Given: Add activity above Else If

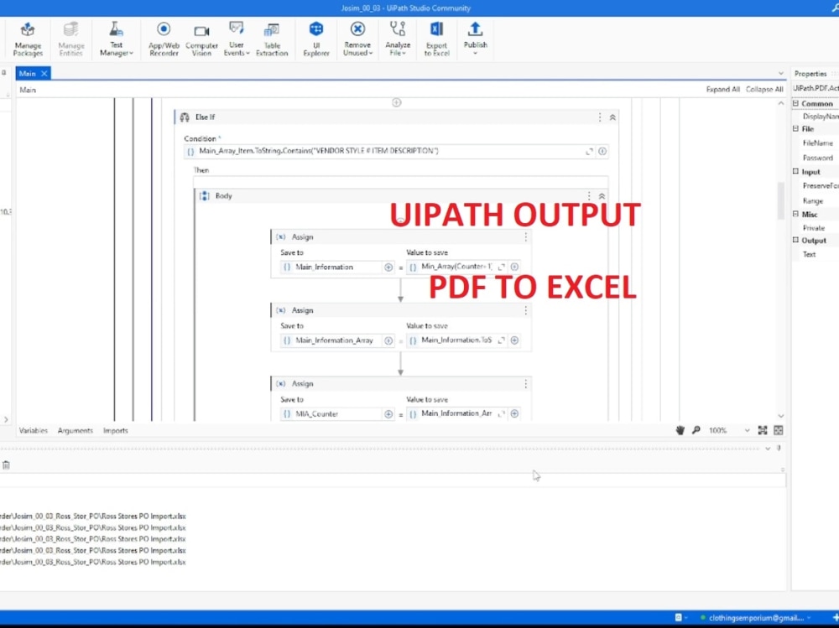Looking at the screenshot, I should pos(397,102).
